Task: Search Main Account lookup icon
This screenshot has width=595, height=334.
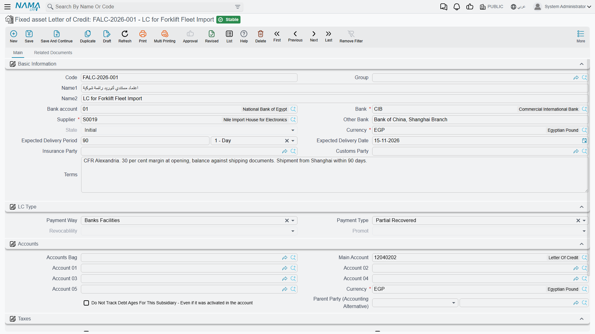Action: tap(584, 258)
